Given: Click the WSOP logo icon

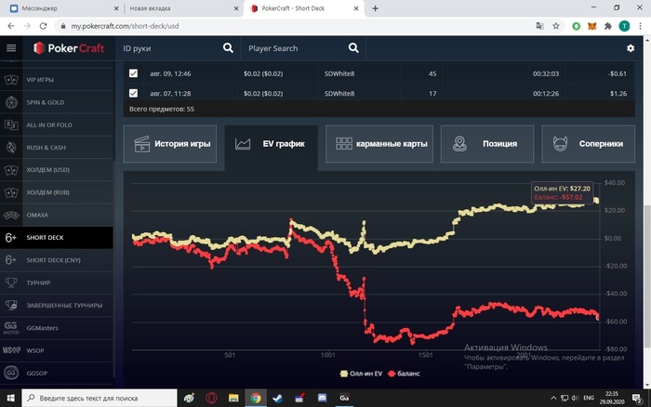Looking at the screenshot, I should click(x=11, y=350).
